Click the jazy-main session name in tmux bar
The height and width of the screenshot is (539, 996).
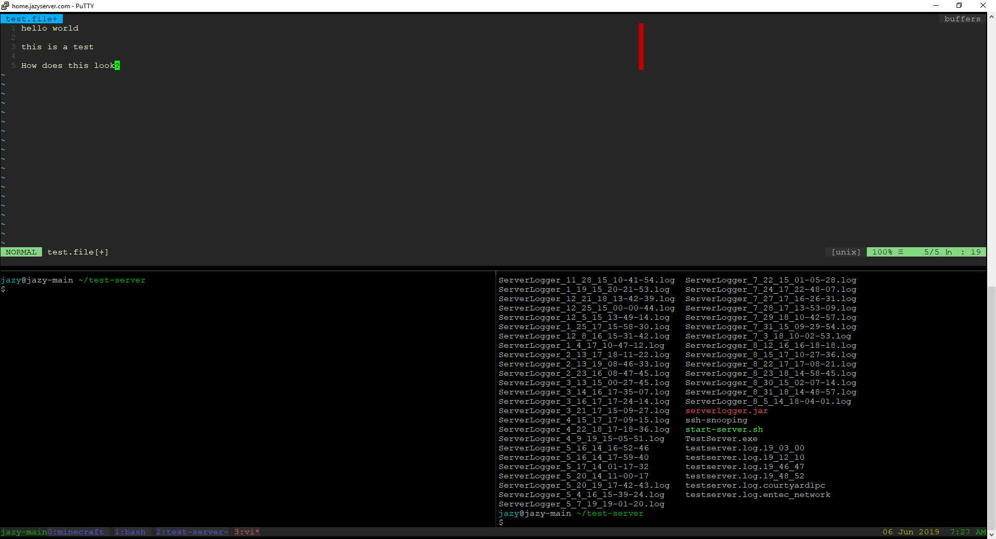pos(23,532)
